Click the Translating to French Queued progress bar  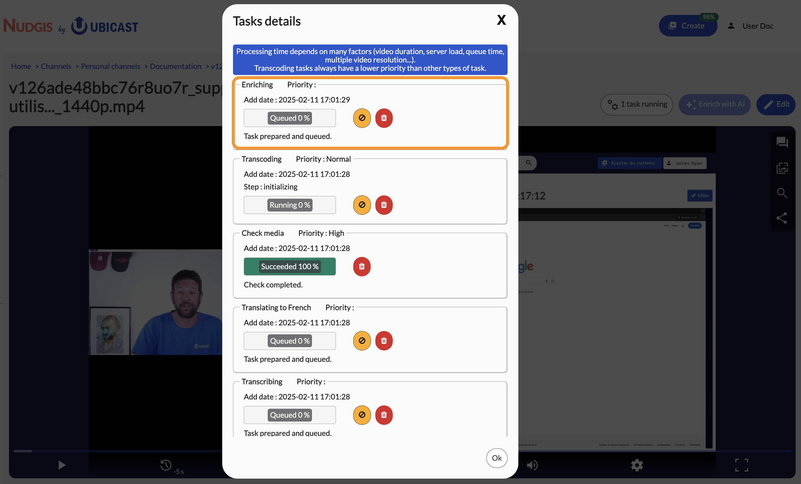[x=290, y=341]
